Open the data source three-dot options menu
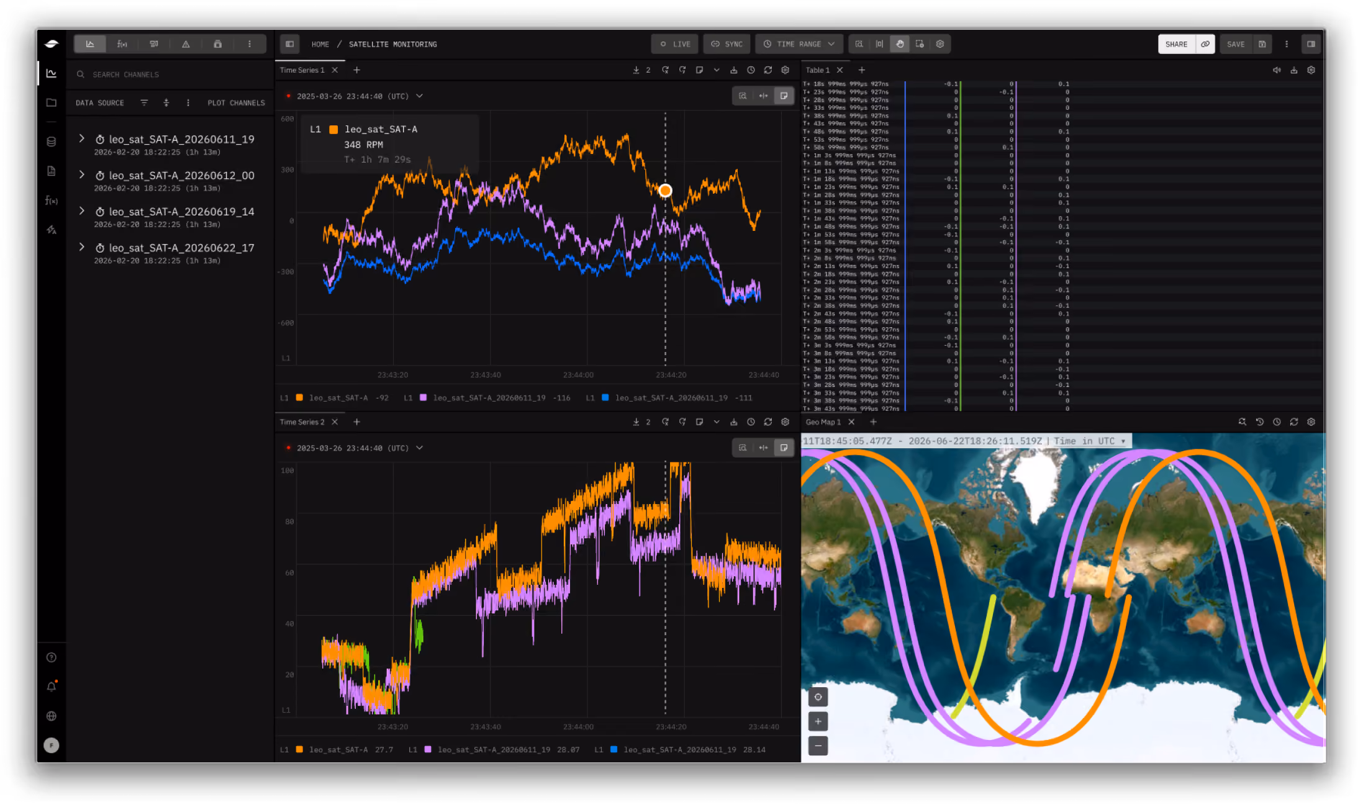This screenshot has height=807, width=1363. click(188, 102)
